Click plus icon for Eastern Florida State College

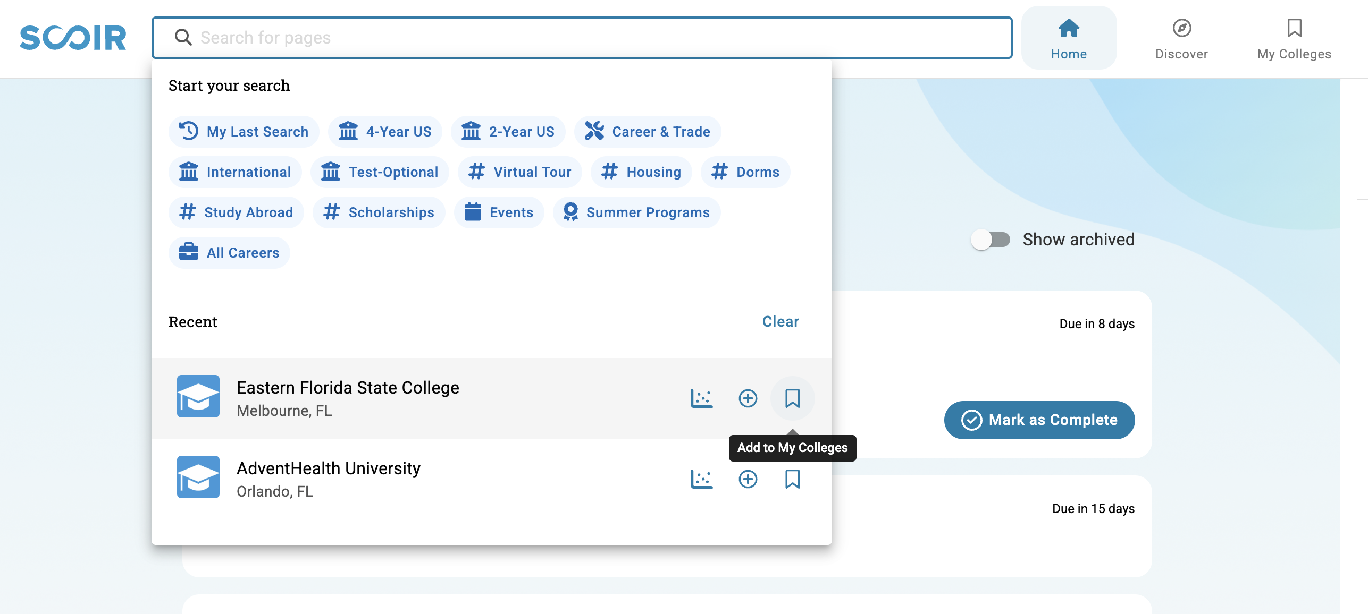click(748, 398)
